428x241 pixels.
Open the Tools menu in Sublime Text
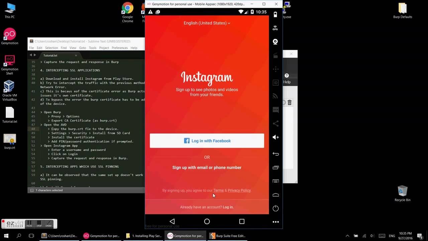[93, 48]
